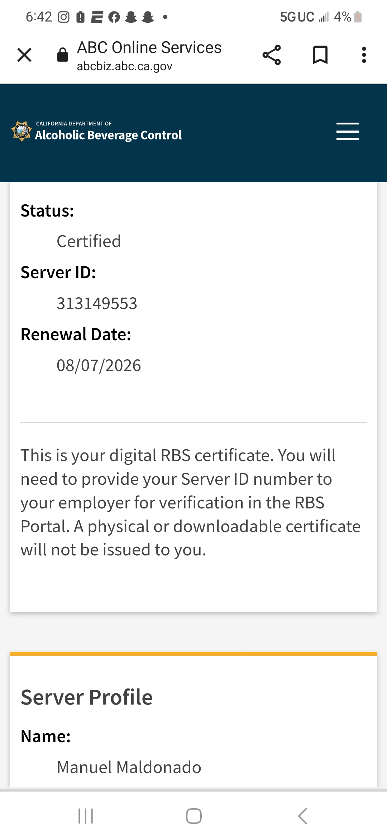Viewport: 387px width, 839px height.
Task: Tap the Alcoholic Beverage Control title
Action: click(108, 135)
